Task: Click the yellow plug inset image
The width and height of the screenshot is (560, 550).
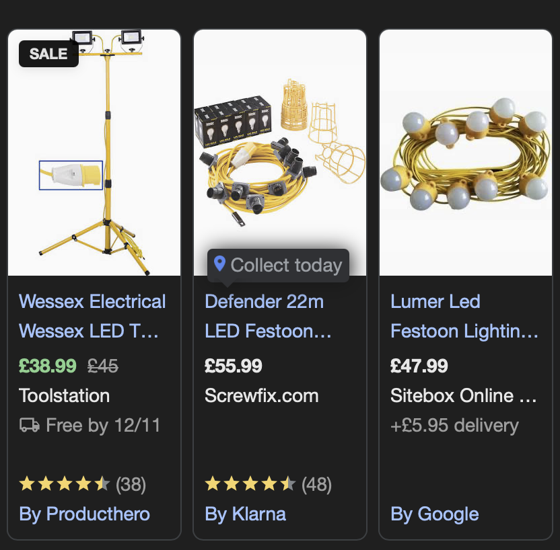Action: (71, 175)
